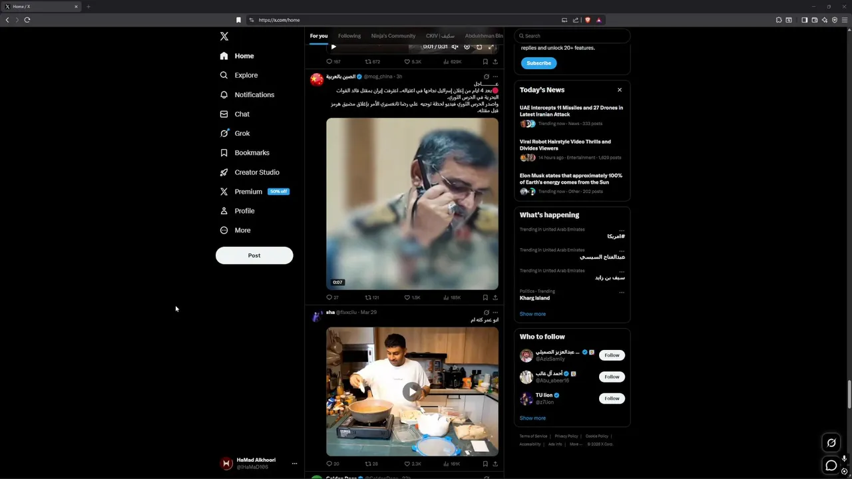This screenshot has width=852, height=479.
Task: View analytics showing 629K views
Action: 452,61
